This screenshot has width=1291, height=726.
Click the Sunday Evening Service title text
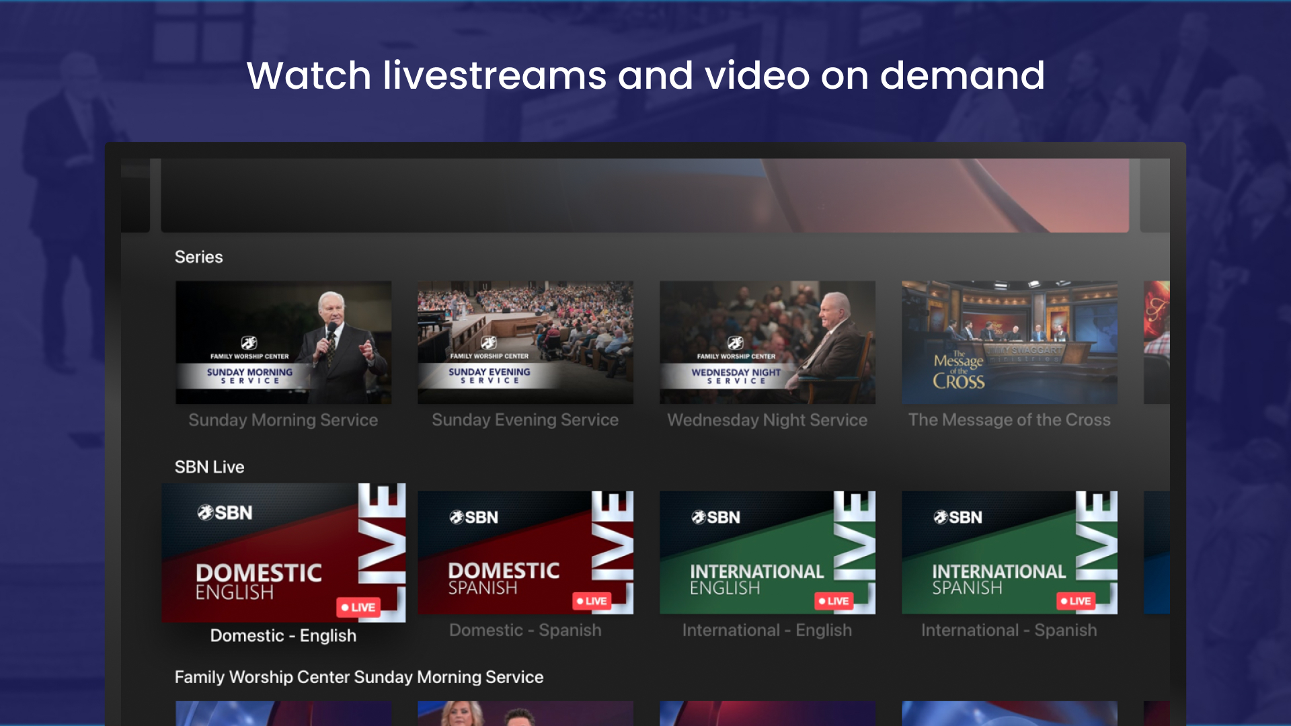[525, 420]
